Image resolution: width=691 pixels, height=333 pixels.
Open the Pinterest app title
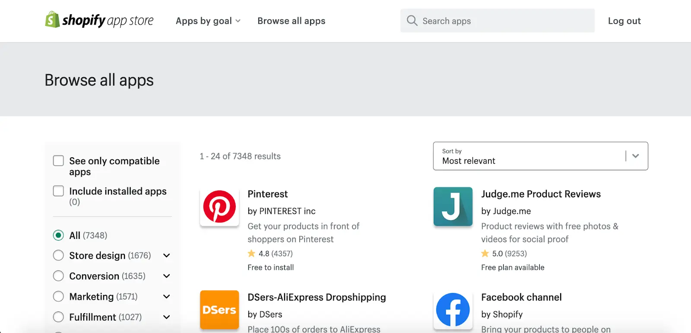(267, 194)
